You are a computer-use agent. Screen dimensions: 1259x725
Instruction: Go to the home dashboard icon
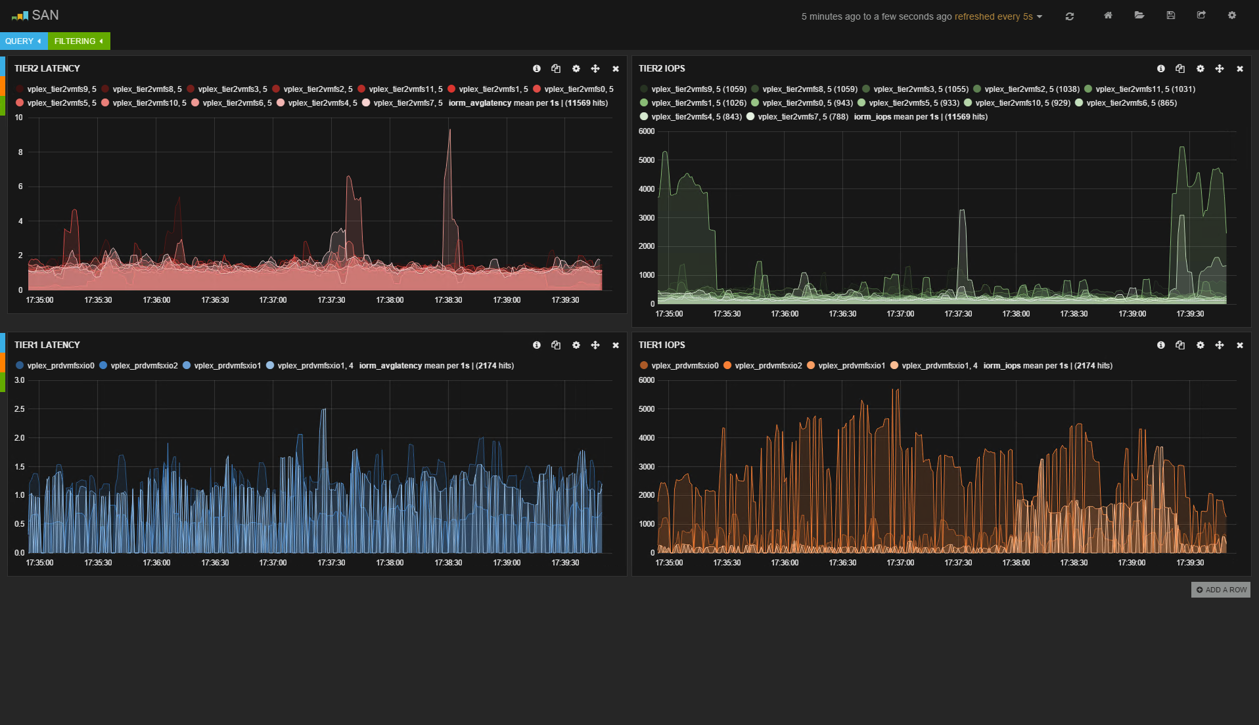point(1108,15)
